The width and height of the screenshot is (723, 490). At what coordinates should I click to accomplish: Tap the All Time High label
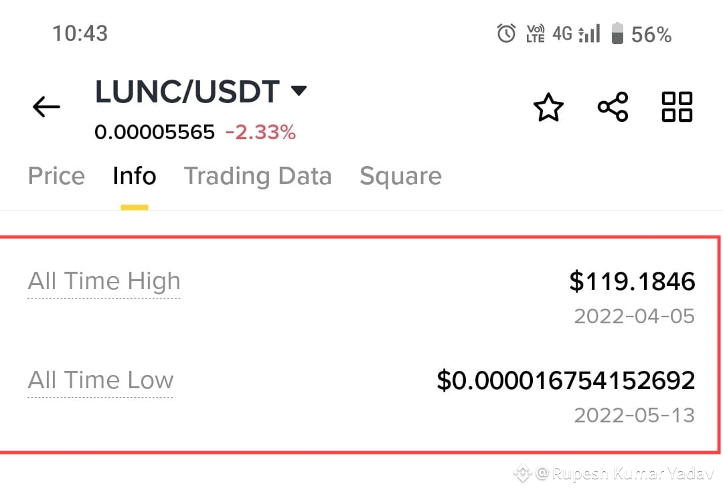tap(104, 281)
